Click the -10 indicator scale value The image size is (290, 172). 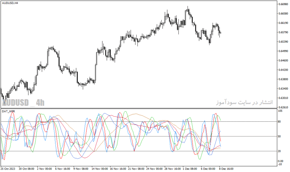[x=280, y=164]
